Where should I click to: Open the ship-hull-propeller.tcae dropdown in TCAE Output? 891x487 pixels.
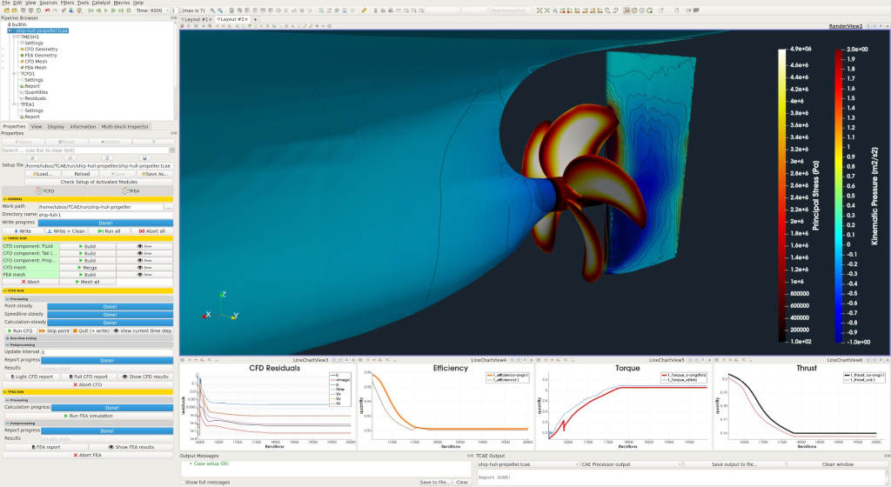pos(527,464)
